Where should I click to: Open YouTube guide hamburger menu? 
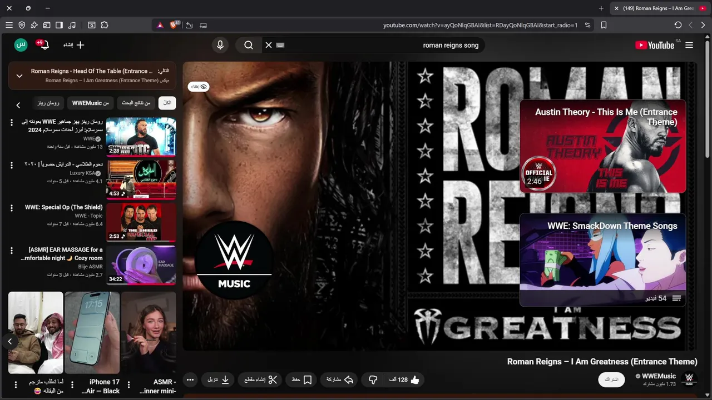[689, 45]
